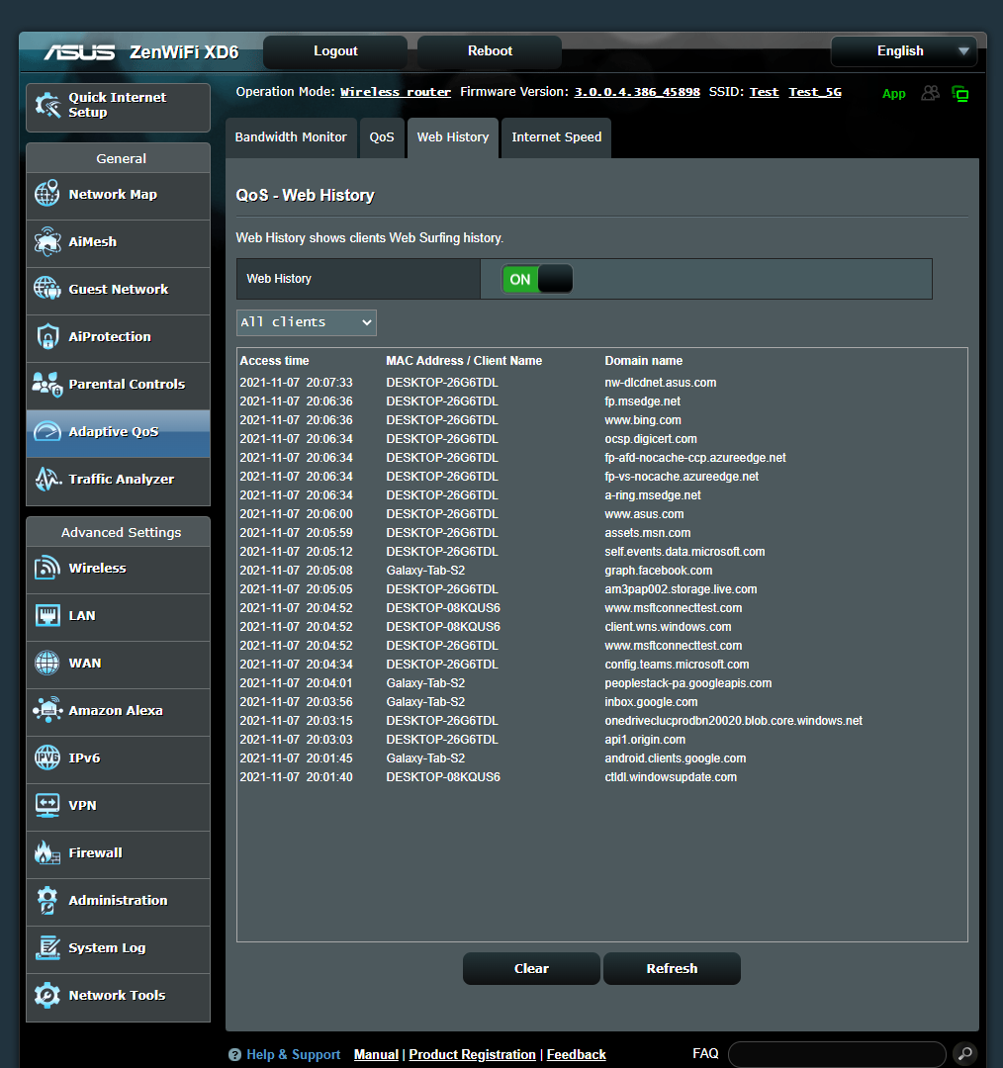Click the AiProtection shield icon
This screenshot has height=1068, width=1003.
point(47,336)
